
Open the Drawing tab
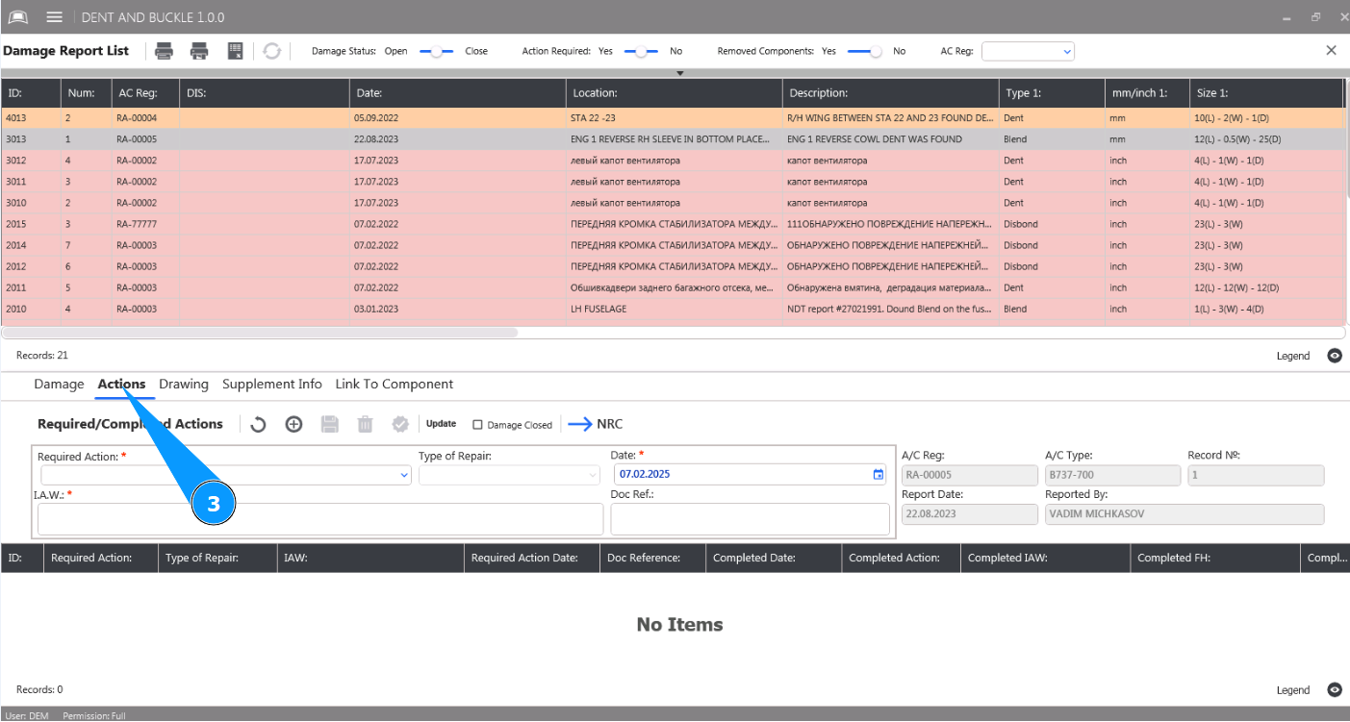[x=184, y=384]
